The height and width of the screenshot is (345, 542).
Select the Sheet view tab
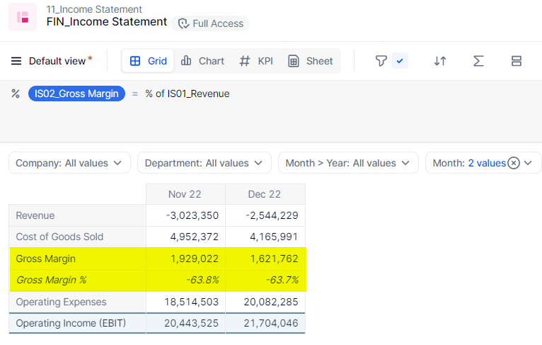click(x=311, y=61)
